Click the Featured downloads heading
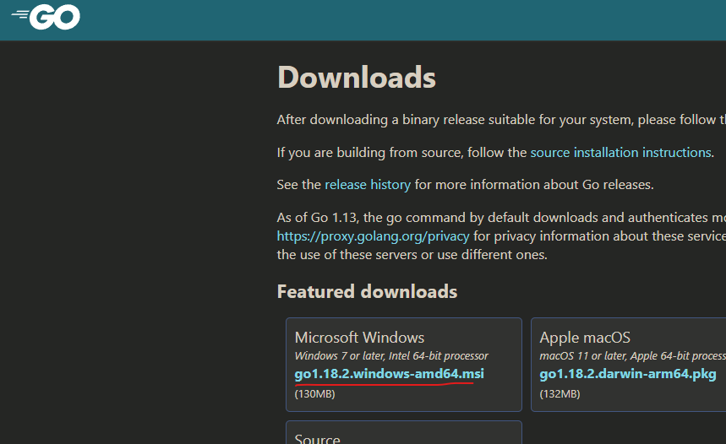This screenshot has height=444, width=726. point(367,292)
